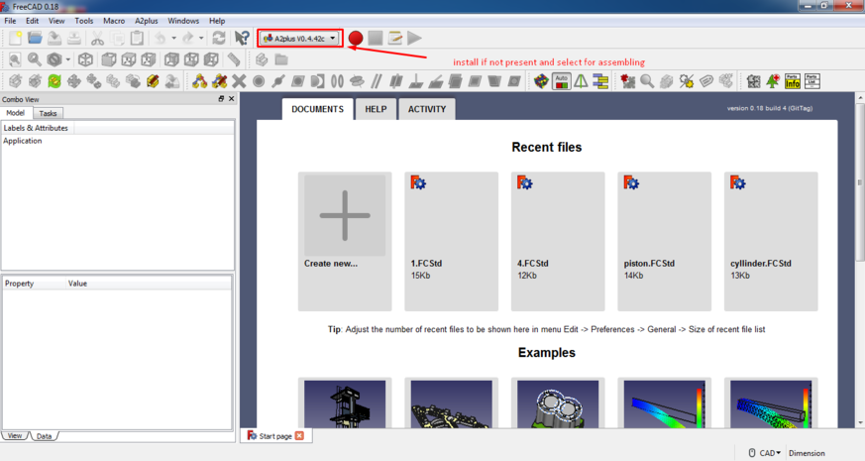Open the Macro menu
Screen dimensions: 865x461
coord(114,21)
